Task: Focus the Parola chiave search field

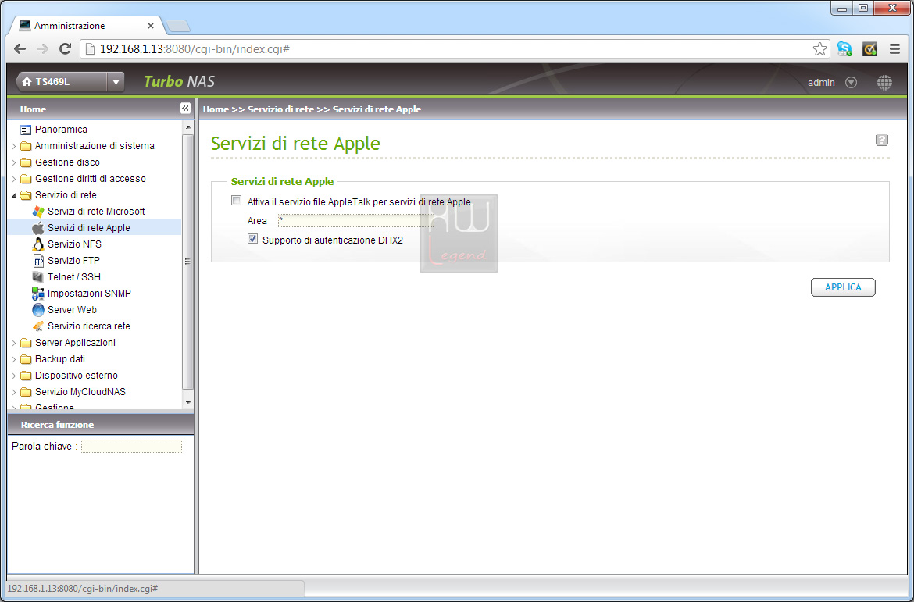Action: (131, 447)
